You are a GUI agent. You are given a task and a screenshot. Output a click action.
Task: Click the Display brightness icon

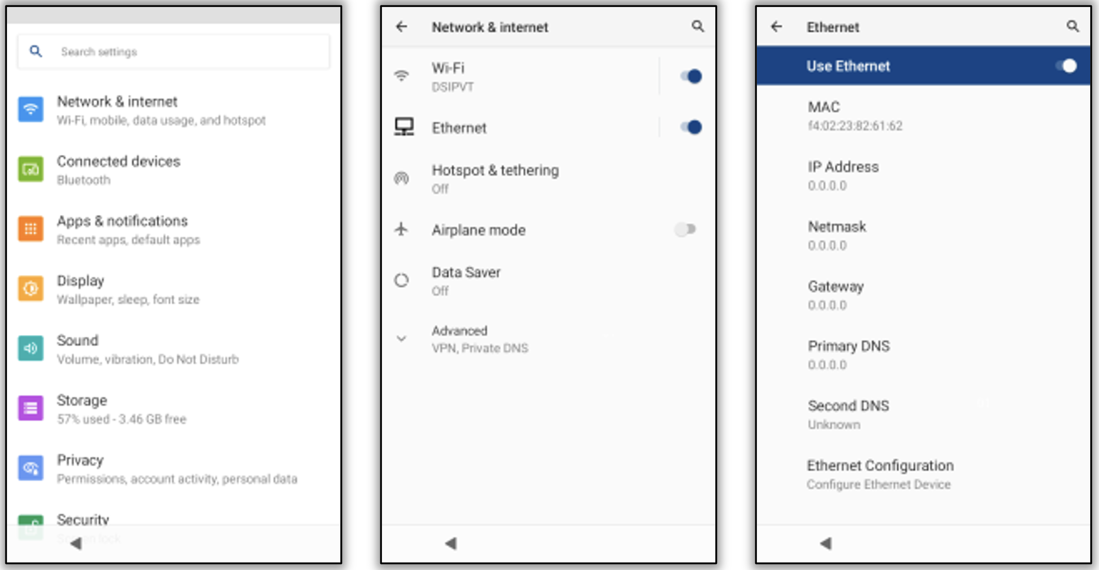point(31,289)
